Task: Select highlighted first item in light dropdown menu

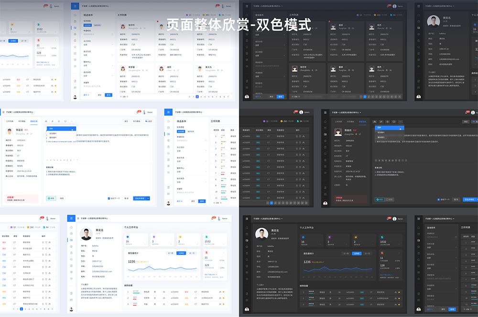Action: tap(60, 129)
